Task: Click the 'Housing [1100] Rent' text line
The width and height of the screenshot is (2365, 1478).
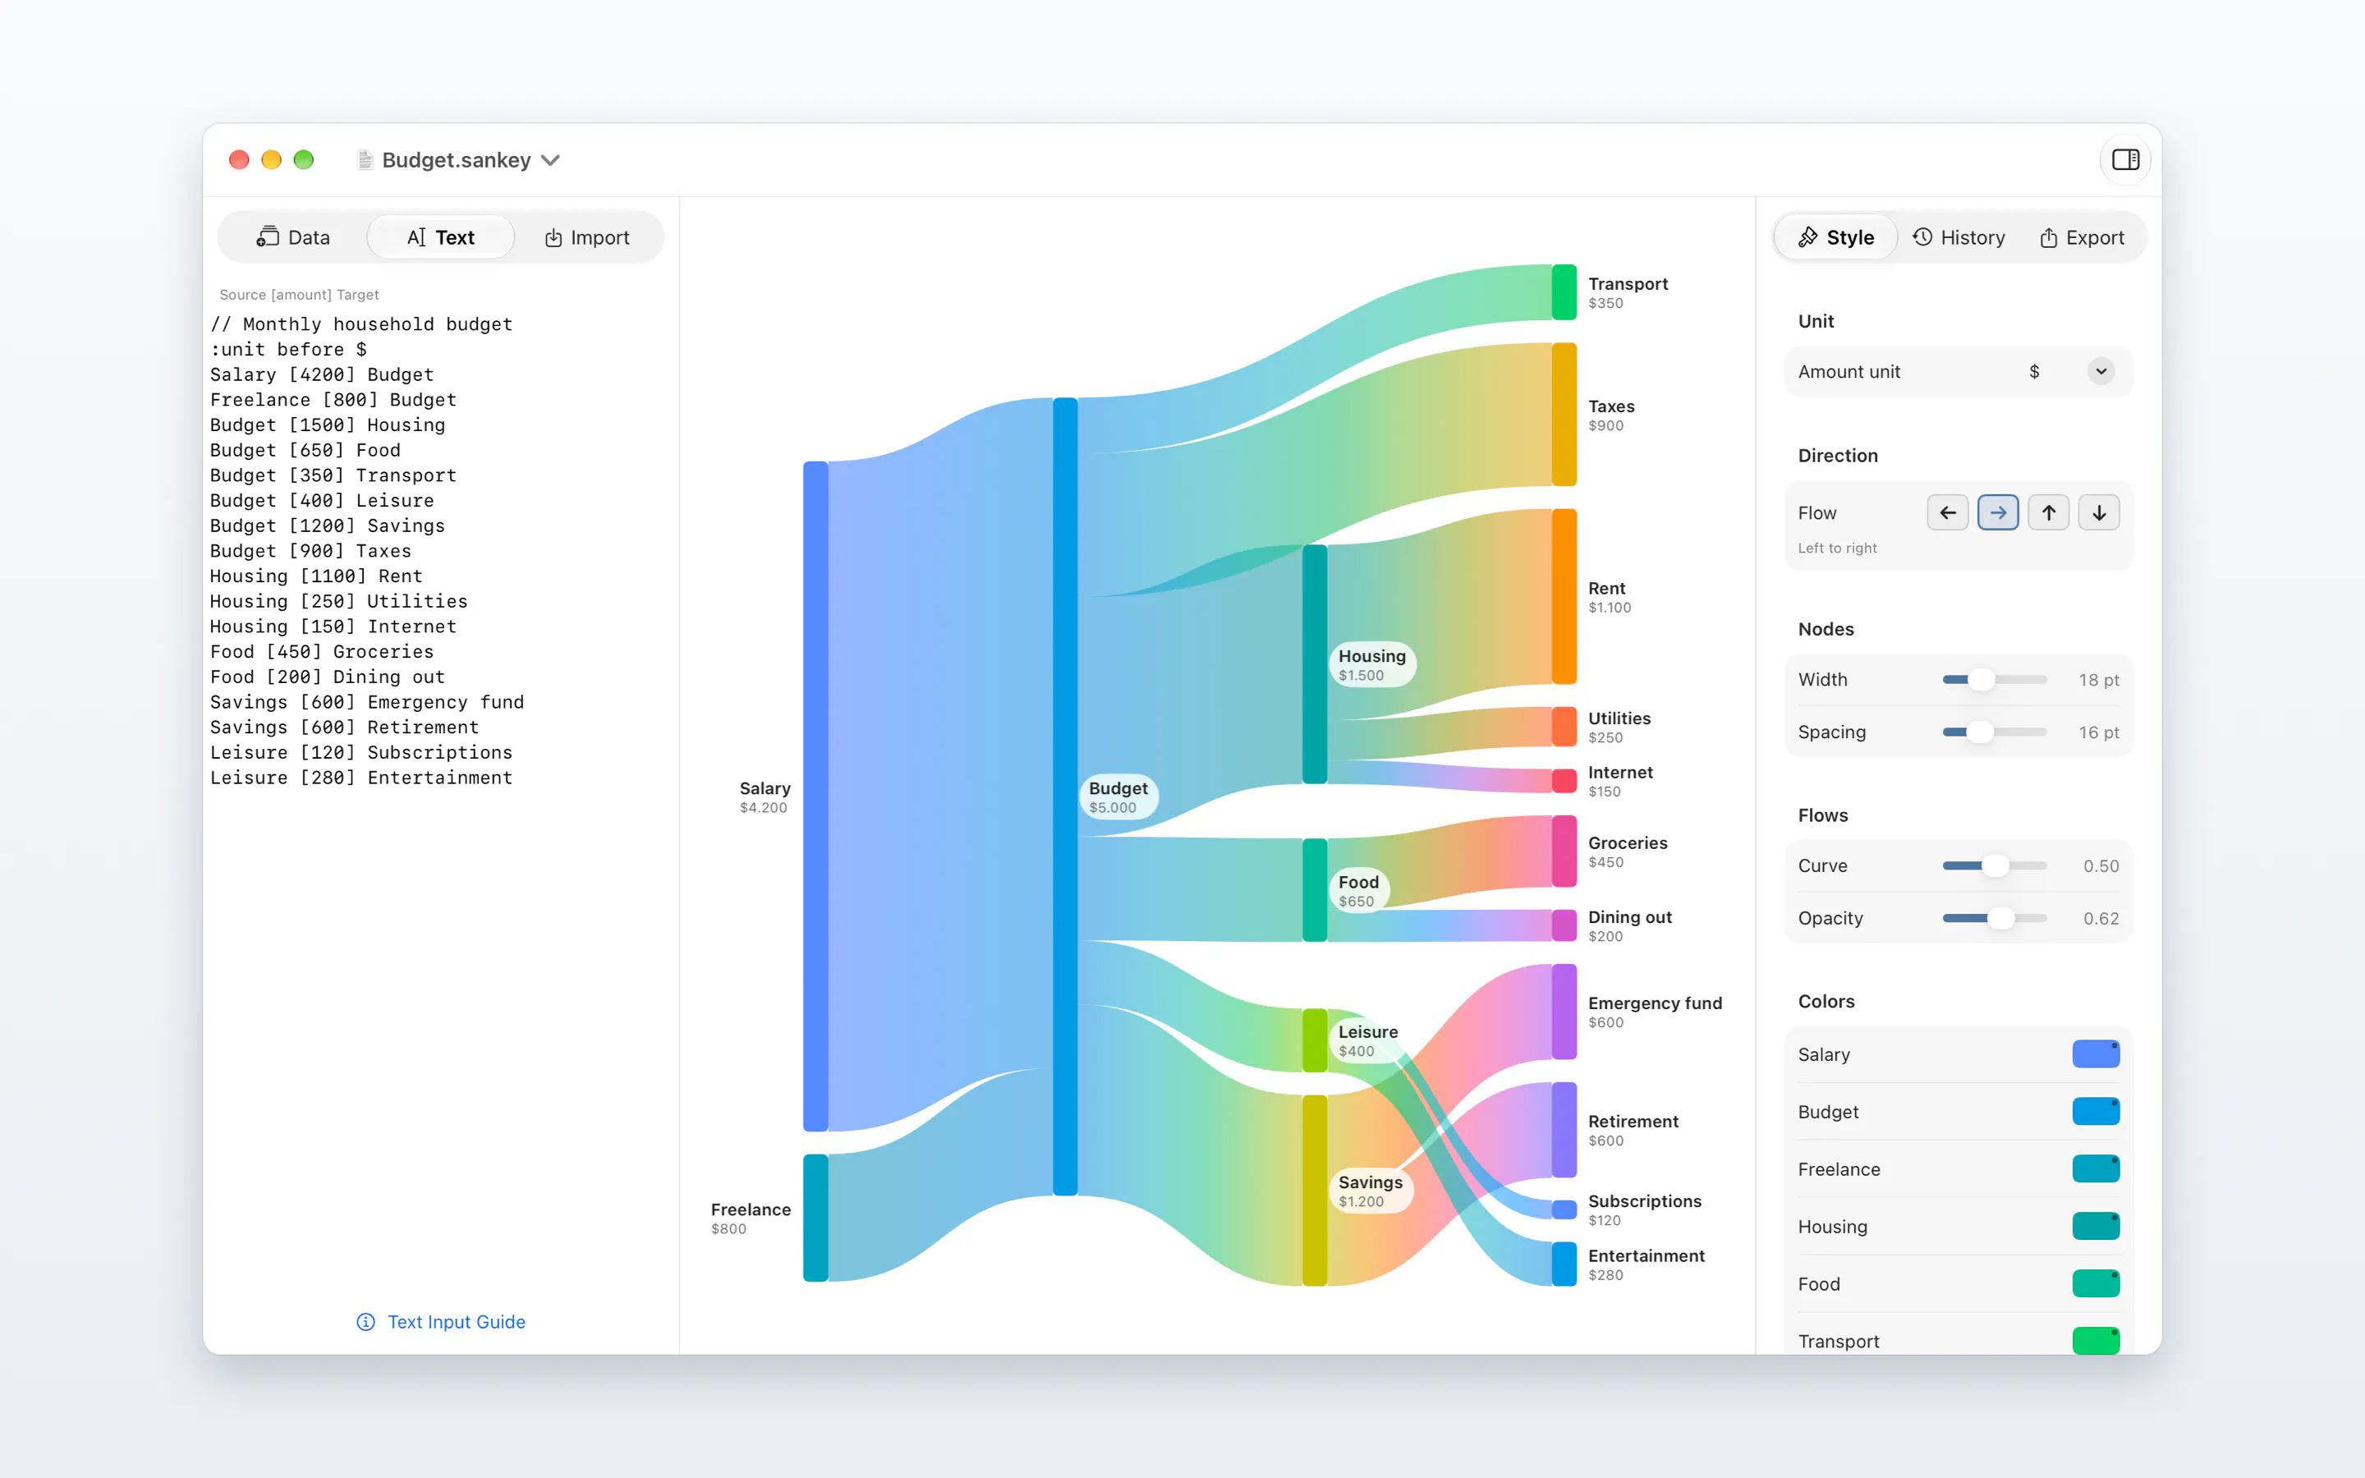Action: 317,576
